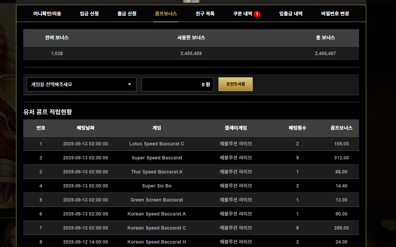Screen dimensions: 396x247
Task: Select the Thai Speed Baccarat A row
Action: point(191,172)
